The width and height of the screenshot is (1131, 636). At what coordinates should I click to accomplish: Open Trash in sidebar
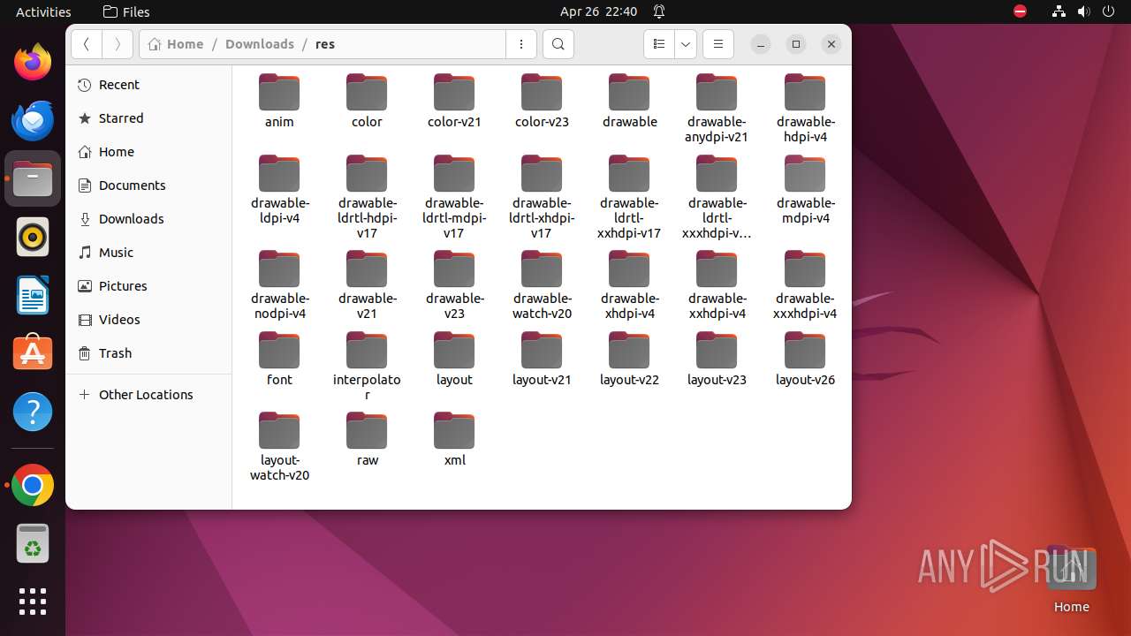148,353
